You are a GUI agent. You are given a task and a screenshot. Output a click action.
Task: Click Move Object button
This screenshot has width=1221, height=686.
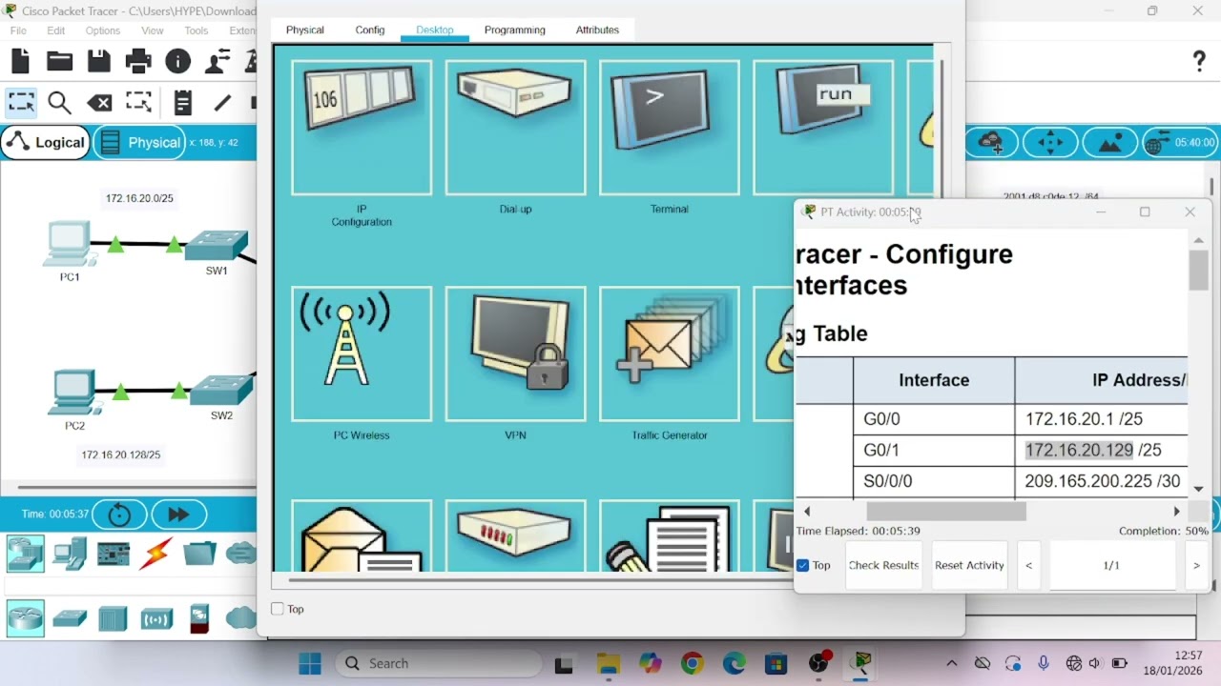pyautogui.click(x=1050, y=143)
